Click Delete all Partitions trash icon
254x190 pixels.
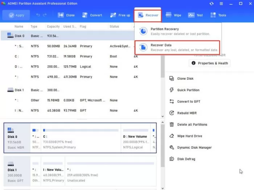coord(172,124)
